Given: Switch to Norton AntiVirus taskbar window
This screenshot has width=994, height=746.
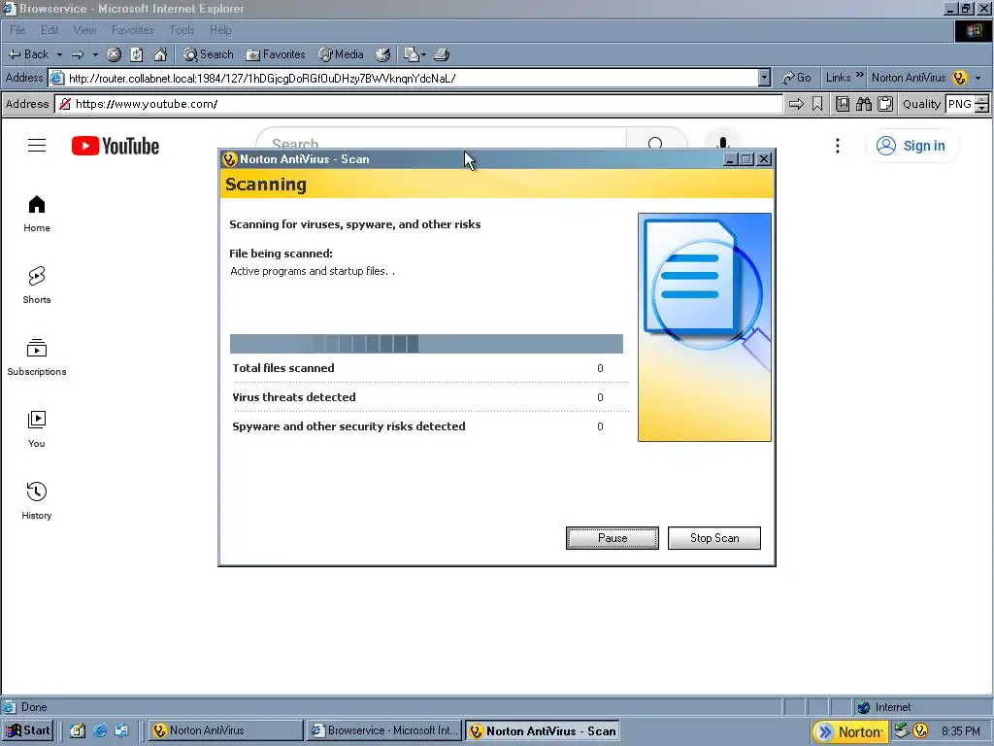Looking at the screenshot, I should click(225, 730).
